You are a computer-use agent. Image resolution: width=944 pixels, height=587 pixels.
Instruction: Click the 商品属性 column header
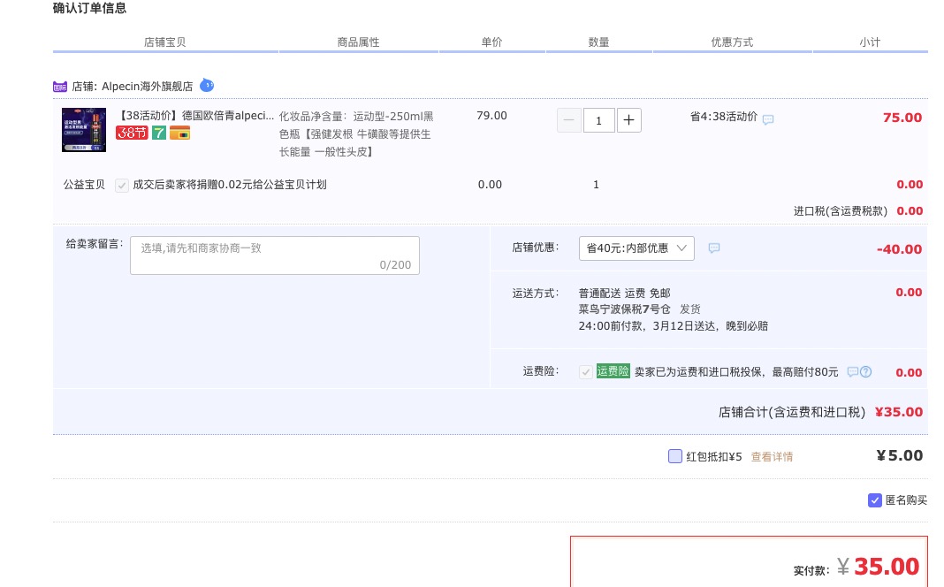[358, 42]
